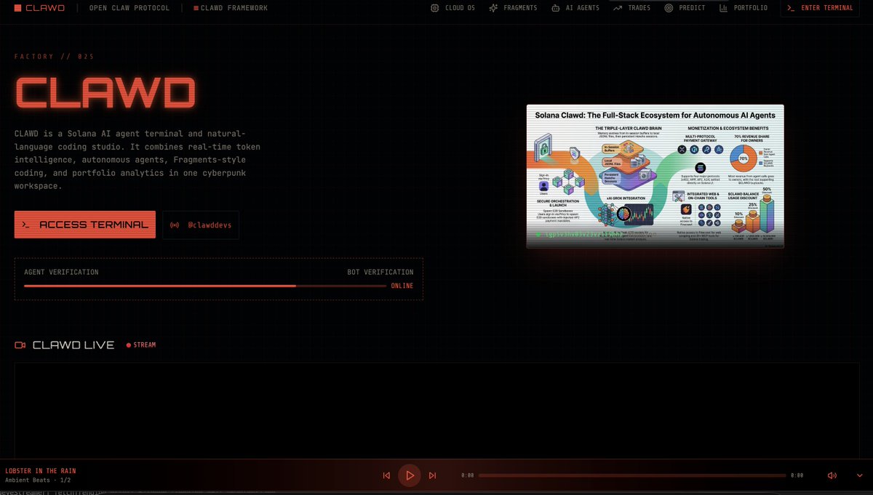873x495 pixels.
Task: Click the Enter Terminal button
Action: click(x=819, y=8)
